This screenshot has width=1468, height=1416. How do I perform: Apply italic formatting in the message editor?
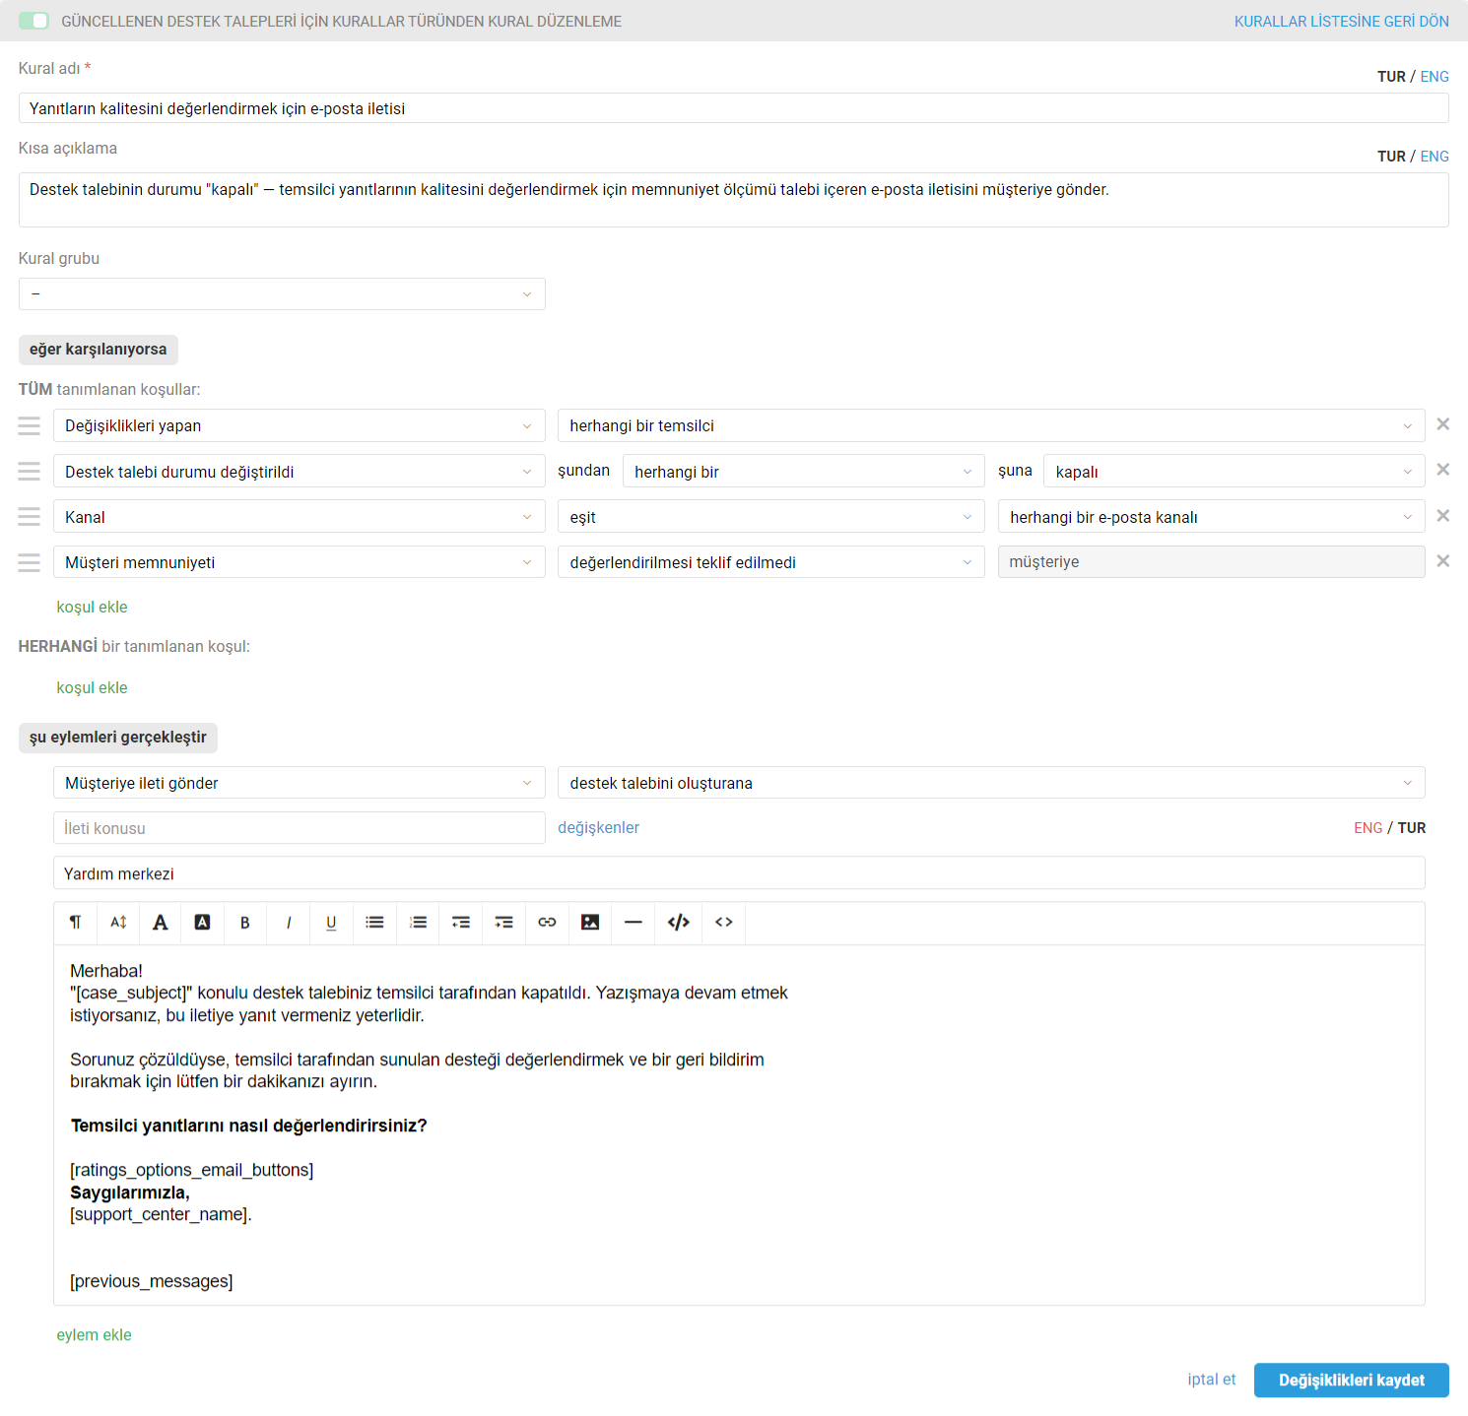click(289, 923)
